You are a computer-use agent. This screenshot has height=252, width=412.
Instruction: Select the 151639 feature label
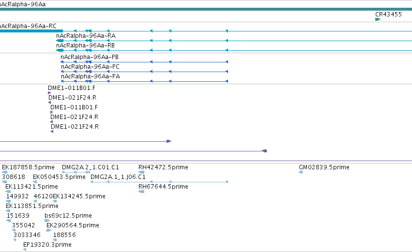[x=18, y=216]
